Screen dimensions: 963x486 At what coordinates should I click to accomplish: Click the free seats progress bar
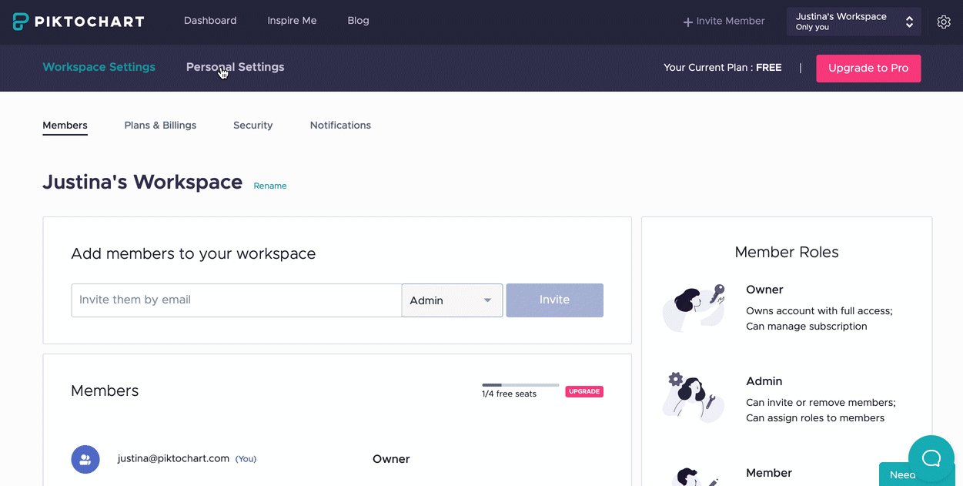[520, 384]
